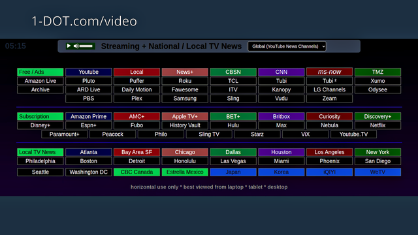
Task: Open the ms-now button
Action: pyautogui.click(x=329, y=72)
